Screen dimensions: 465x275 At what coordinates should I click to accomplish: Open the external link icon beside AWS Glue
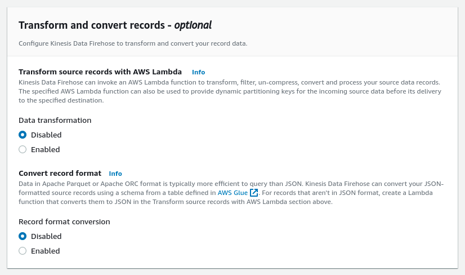coord(254,193)
